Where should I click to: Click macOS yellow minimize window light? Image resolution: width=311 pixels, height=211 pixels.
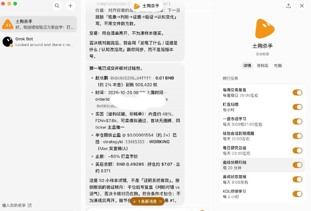[9, 3]
